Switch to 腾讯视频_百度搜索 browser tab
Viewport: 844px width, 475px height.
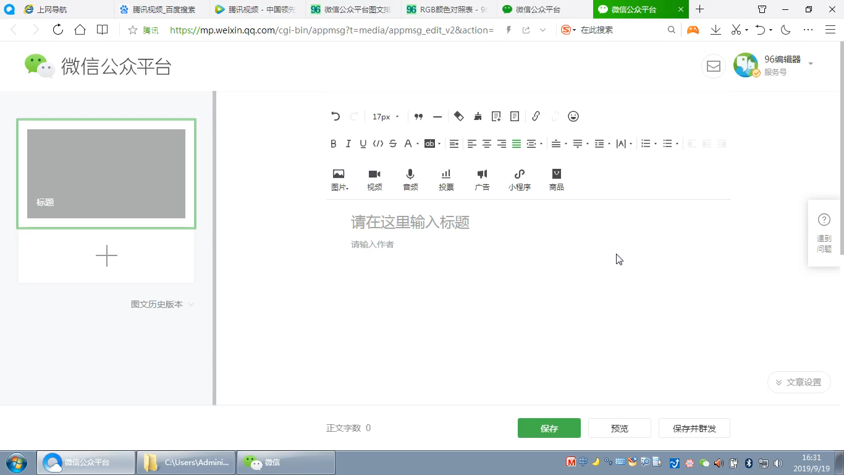point(162,9)
